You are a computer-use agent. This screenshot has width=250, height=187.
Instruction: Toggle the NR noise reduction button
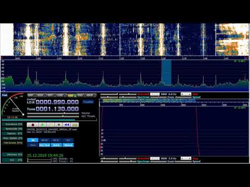[33, 140]
